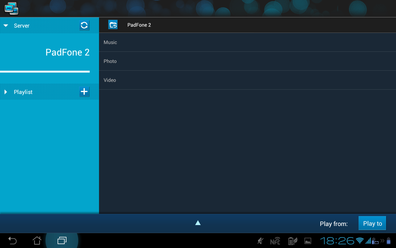
Task: Expand the Playlist section arrow
Action: pyautogui.click(x=6, y=92)
